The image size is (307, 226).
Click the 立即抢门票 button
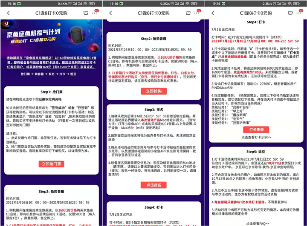point(51,164)
